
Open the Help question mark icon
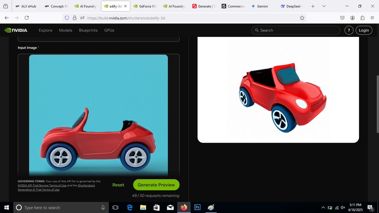[x=349, y=30]
